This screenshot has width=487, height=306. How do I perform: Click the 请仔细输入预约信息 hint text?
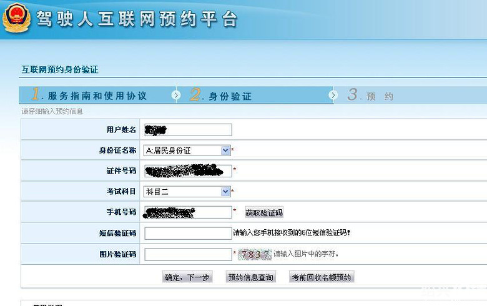(x=52, y=111)
